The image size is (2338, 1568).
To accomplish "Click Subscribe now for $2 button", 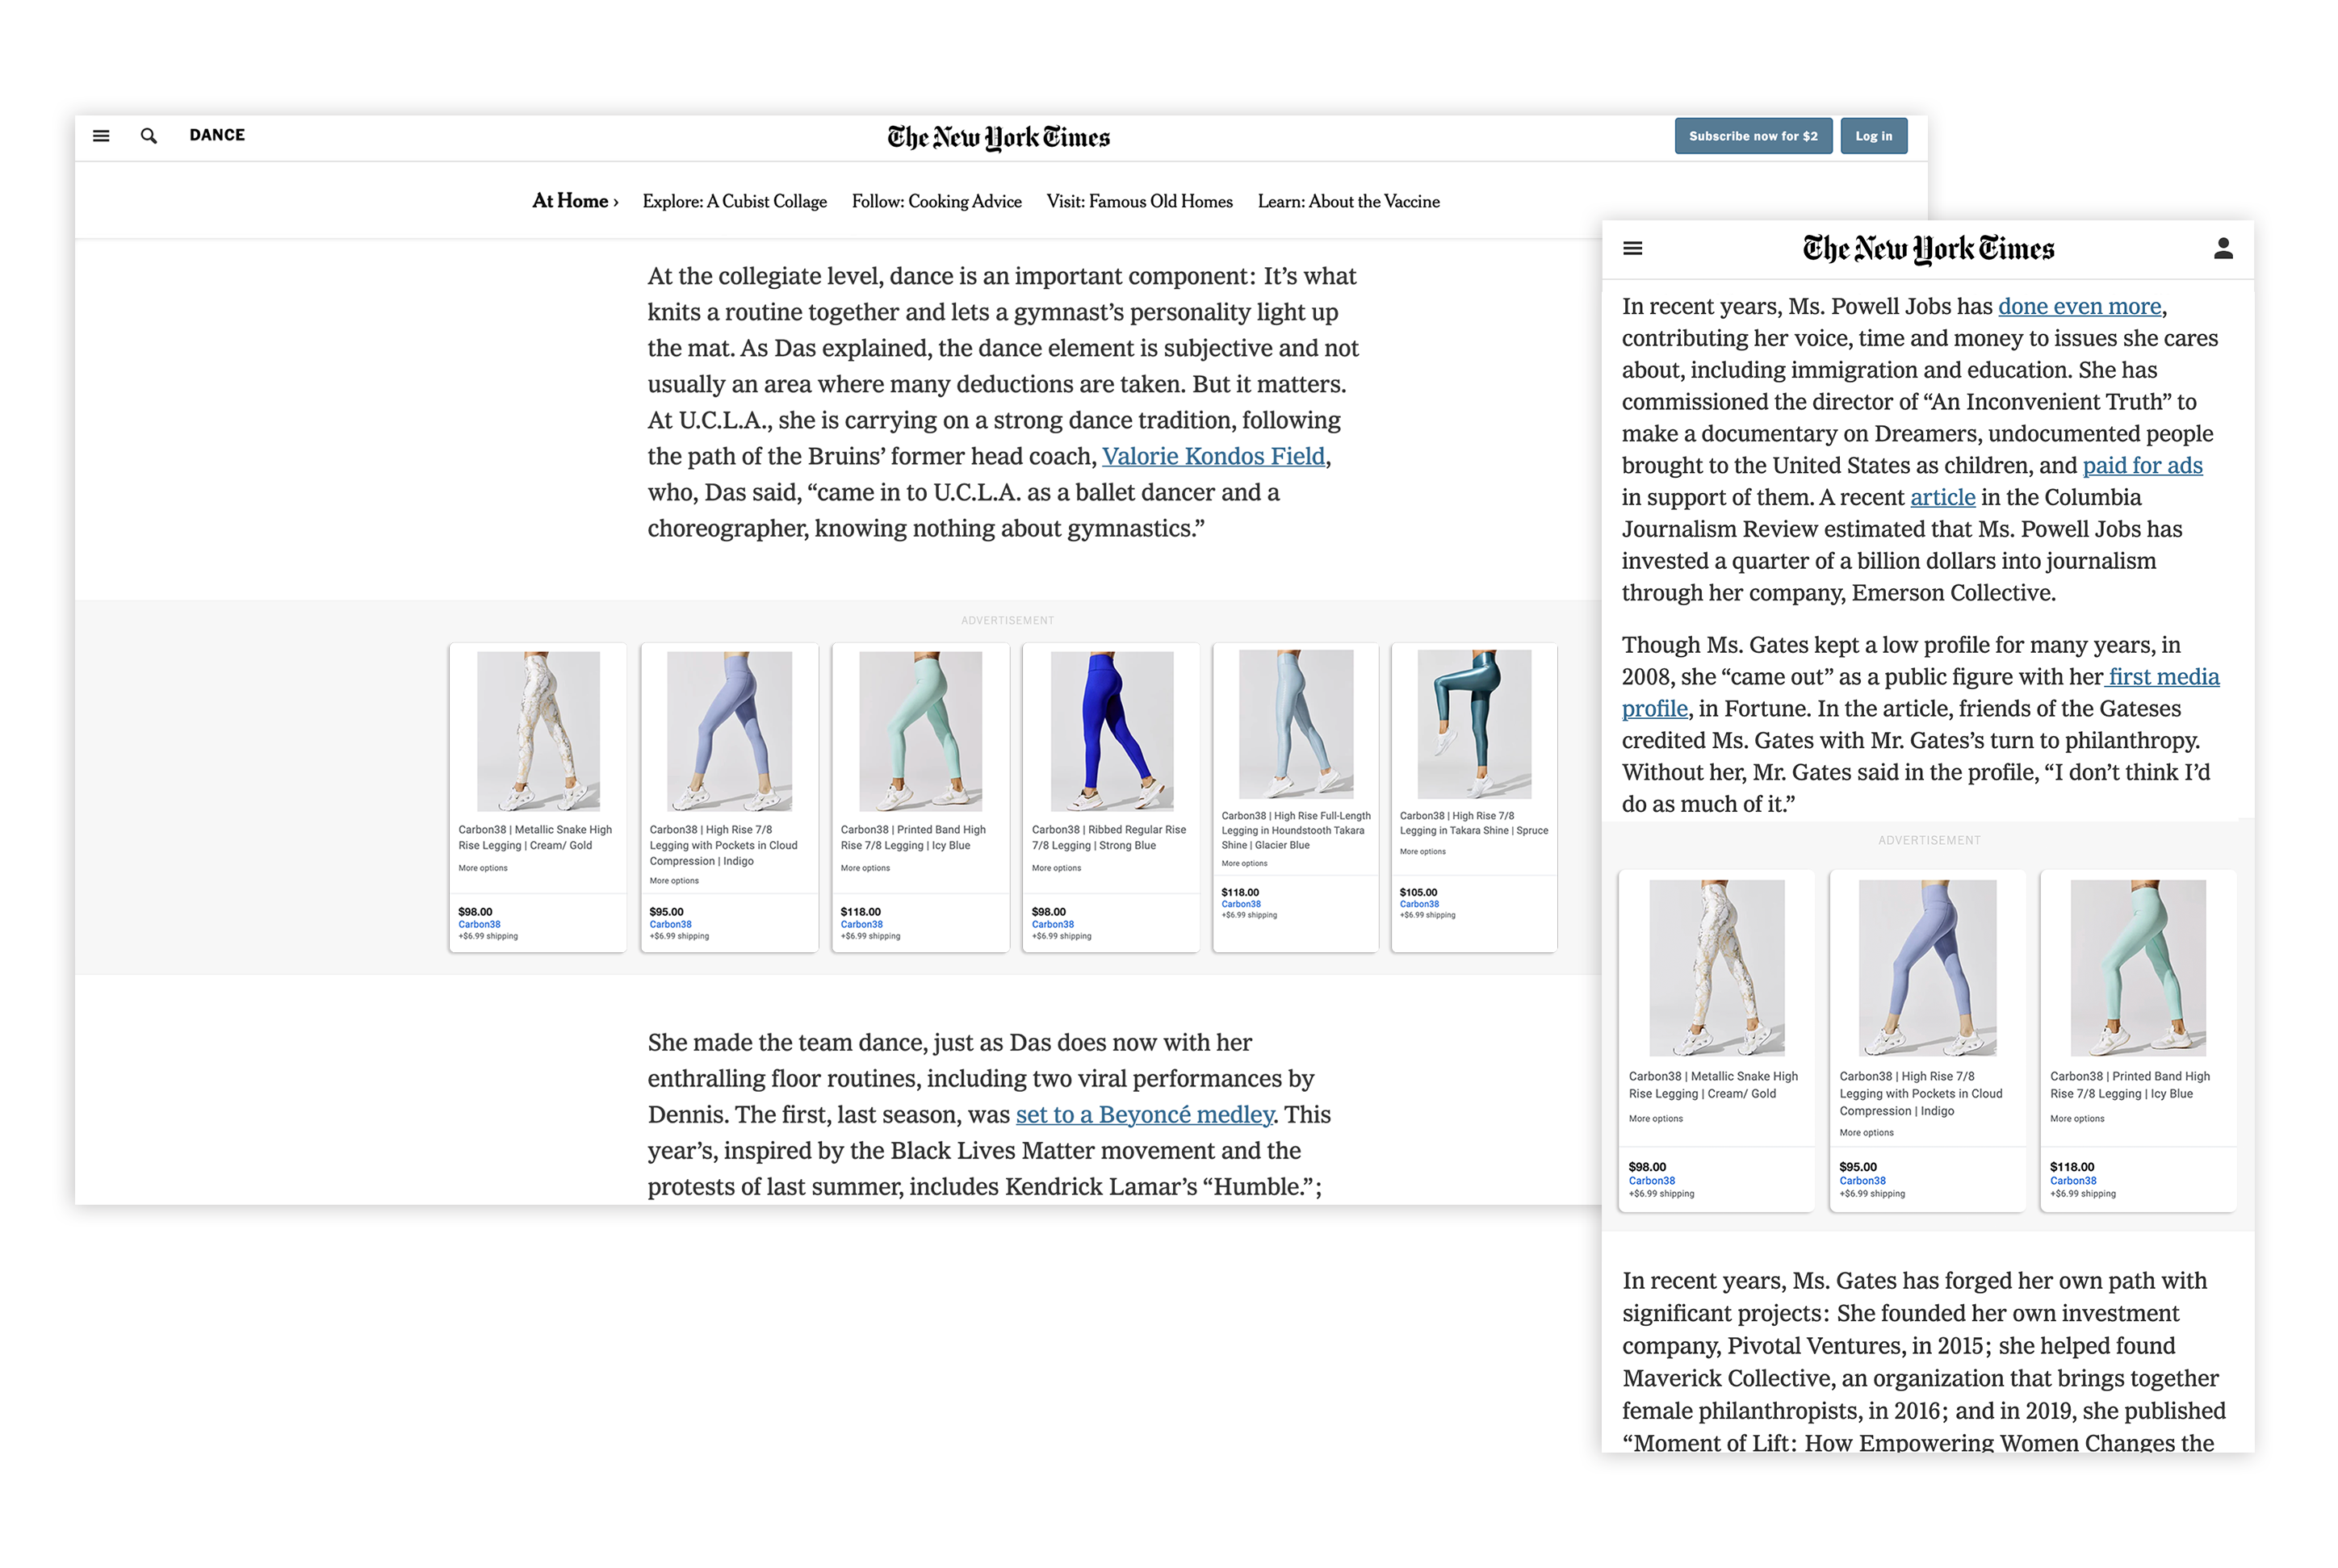I will point(1753,136).
